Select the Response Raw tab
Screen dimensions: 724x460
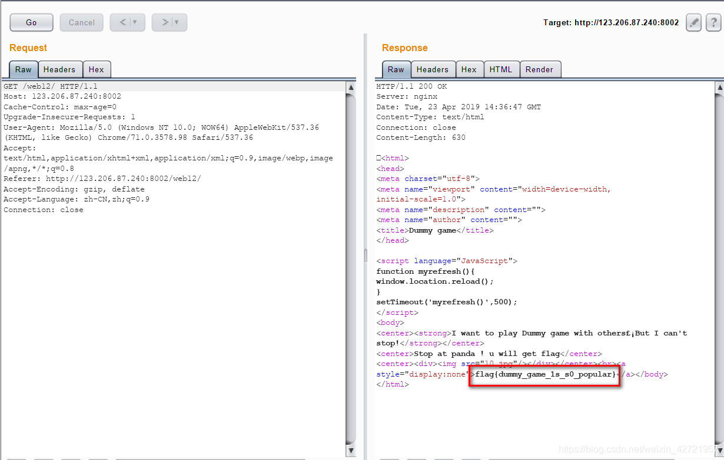(396, 69)
